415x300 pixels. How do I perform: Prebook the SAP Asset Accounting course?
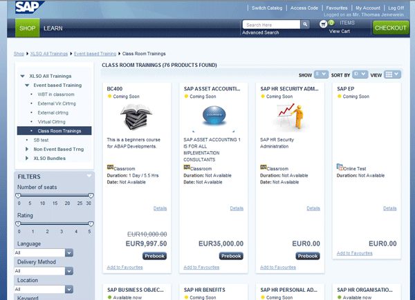(x=231, y=256)
